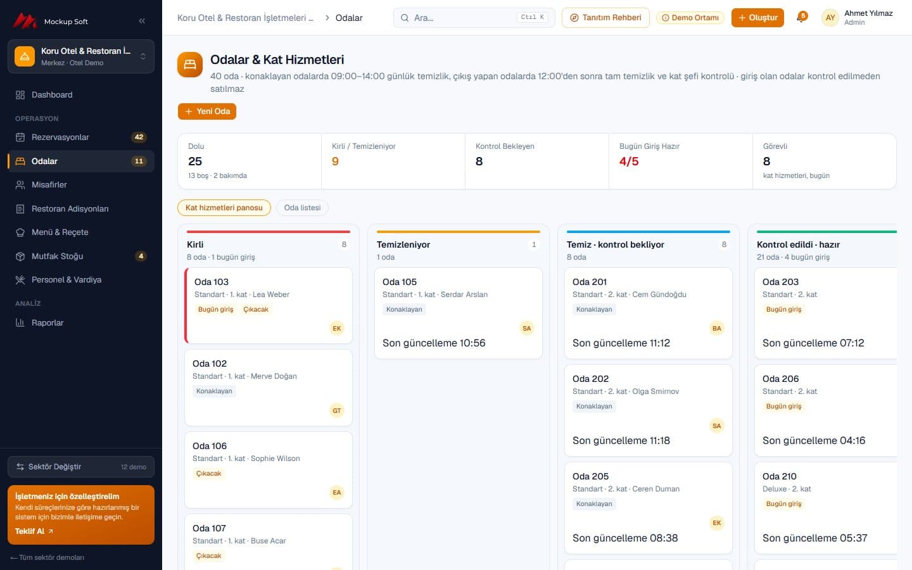
Task: Open the Oda 210 Deluxe card
Action: [826, 508]
